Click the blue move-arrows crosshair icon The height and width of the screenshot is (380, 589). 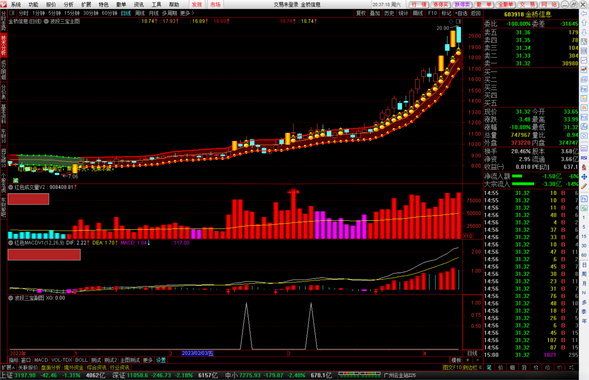coord(584,177)
